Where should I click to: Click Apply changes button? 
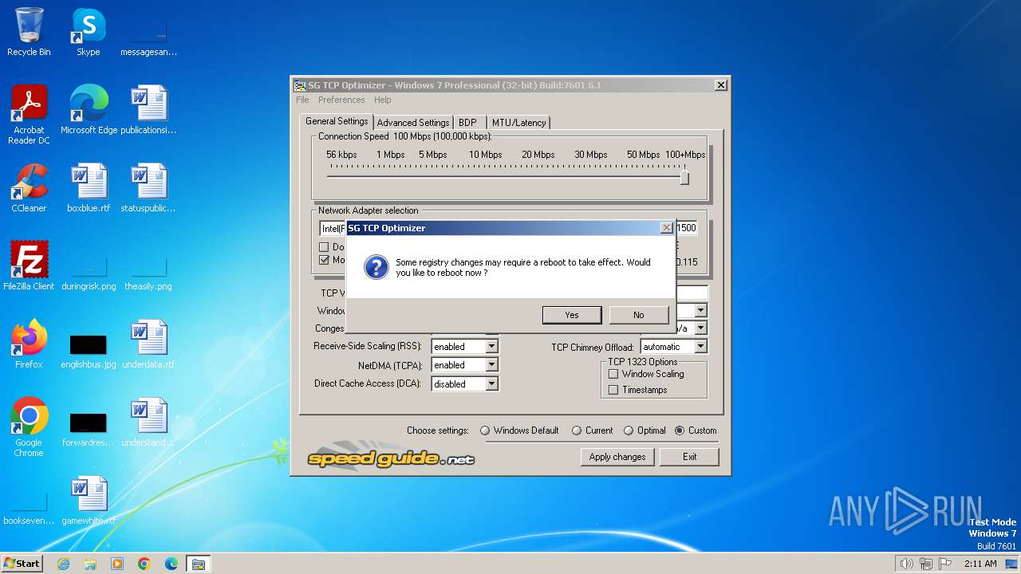(617, 457)
